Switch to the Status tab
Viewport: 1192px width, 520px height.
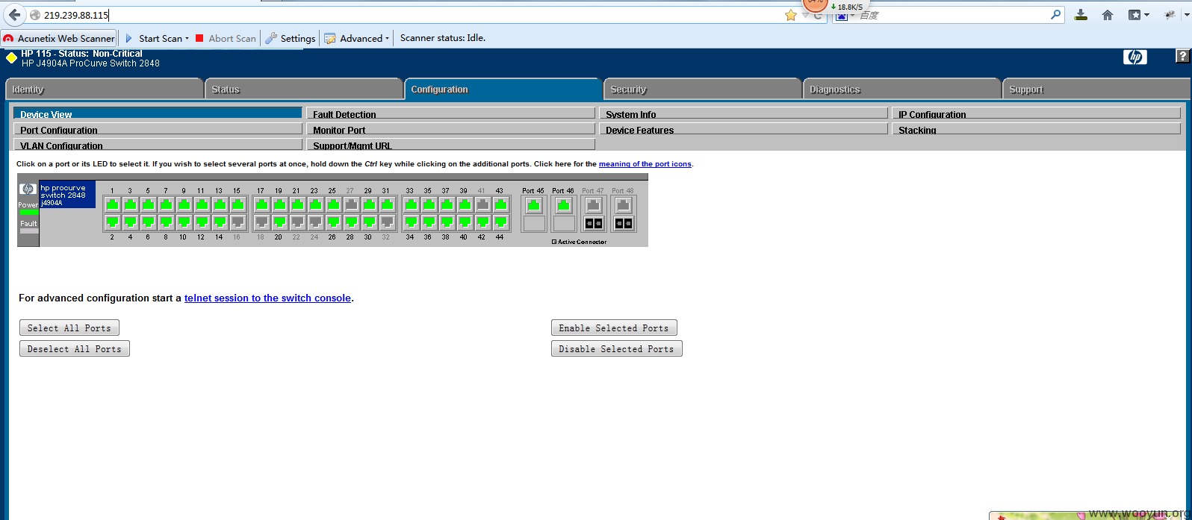pyautogui.click(x=304, y=89)
